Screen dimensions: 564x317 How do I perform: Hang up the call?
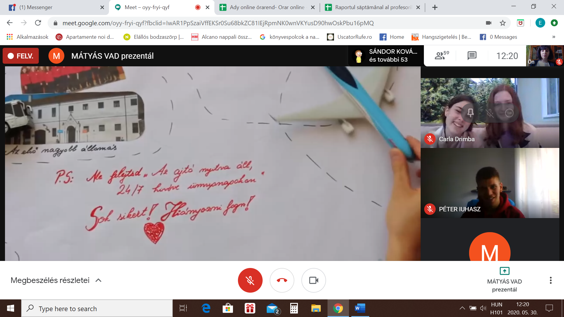point(282,280)
